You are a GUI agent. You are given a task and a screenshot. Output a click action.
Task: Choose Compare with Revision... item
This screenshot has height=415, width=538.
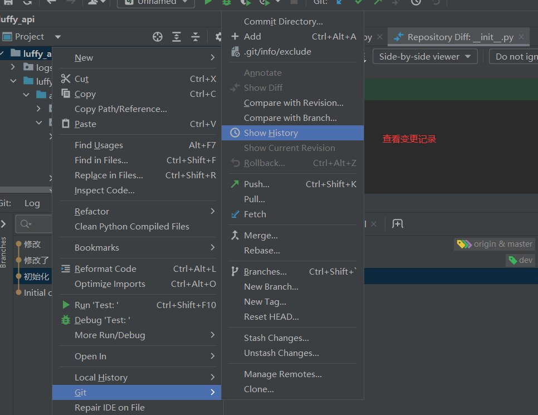tap(293, 102)
